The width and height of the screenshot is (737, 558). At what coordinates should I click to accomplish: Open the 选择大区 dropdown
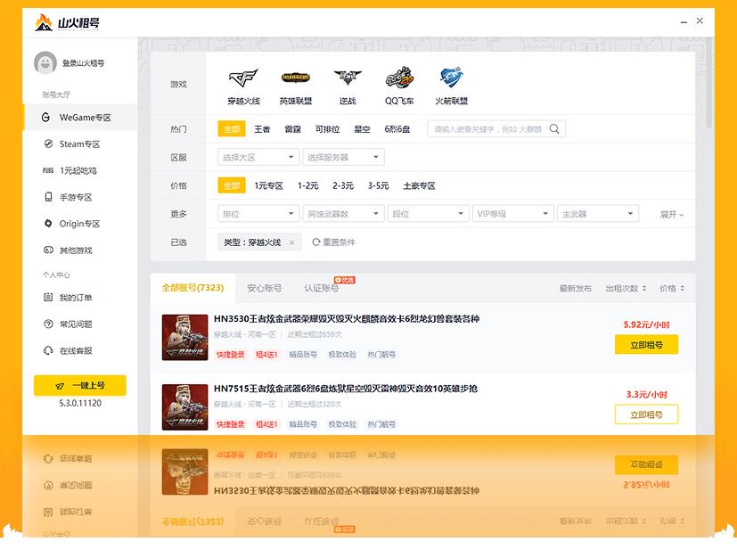coord(258,158)
